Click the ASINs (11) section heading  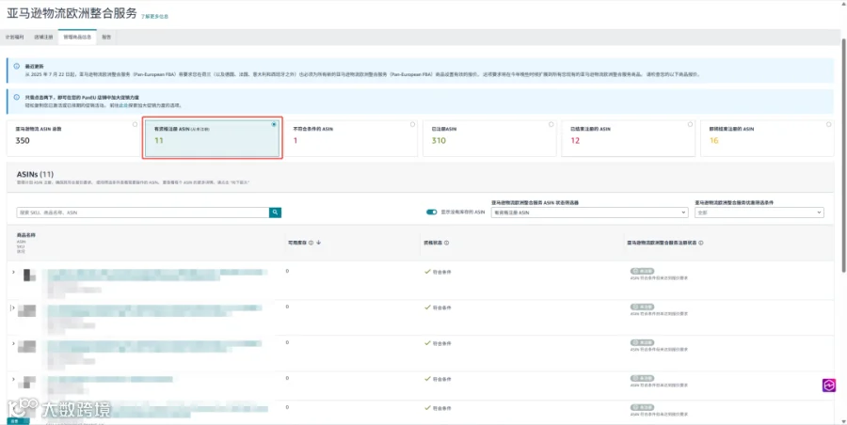(35, 175)
